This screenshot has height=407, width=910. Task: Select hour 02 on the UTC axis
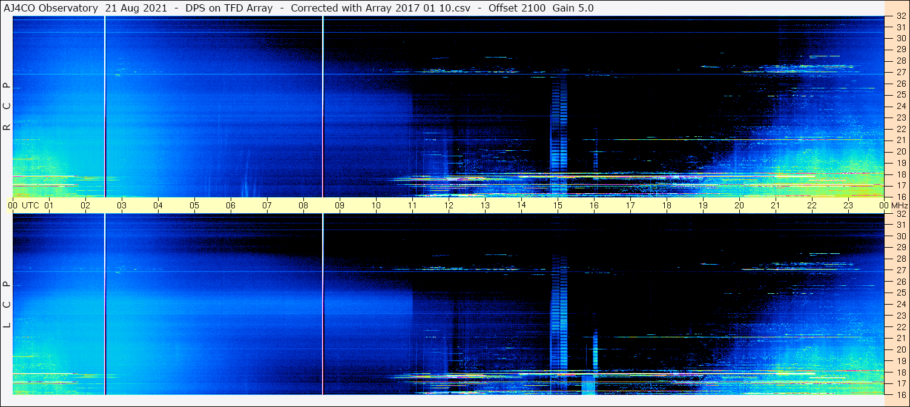(x=85, y=205)
